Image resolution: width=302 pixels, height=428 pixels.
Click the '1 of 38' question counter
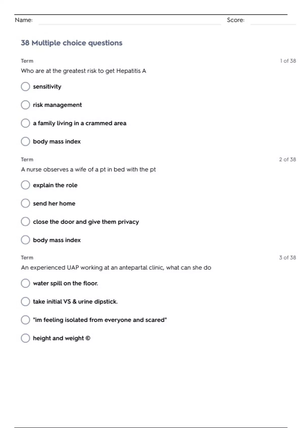click(288, 61)
